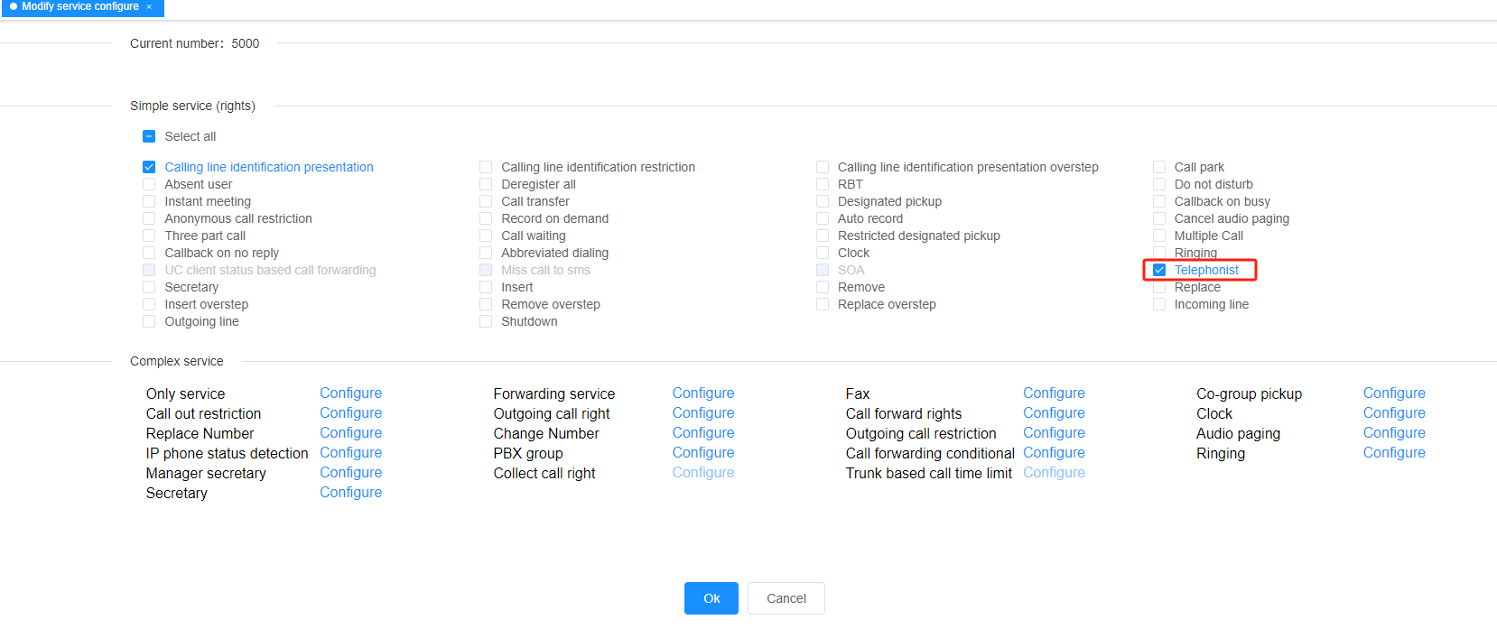Close the Modify service configure tab
Viewport: 1497px width, 629px height.
149,6
